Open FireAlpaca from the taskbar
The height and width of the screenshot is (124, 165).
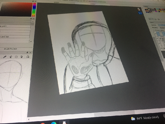tap(64, 123)
